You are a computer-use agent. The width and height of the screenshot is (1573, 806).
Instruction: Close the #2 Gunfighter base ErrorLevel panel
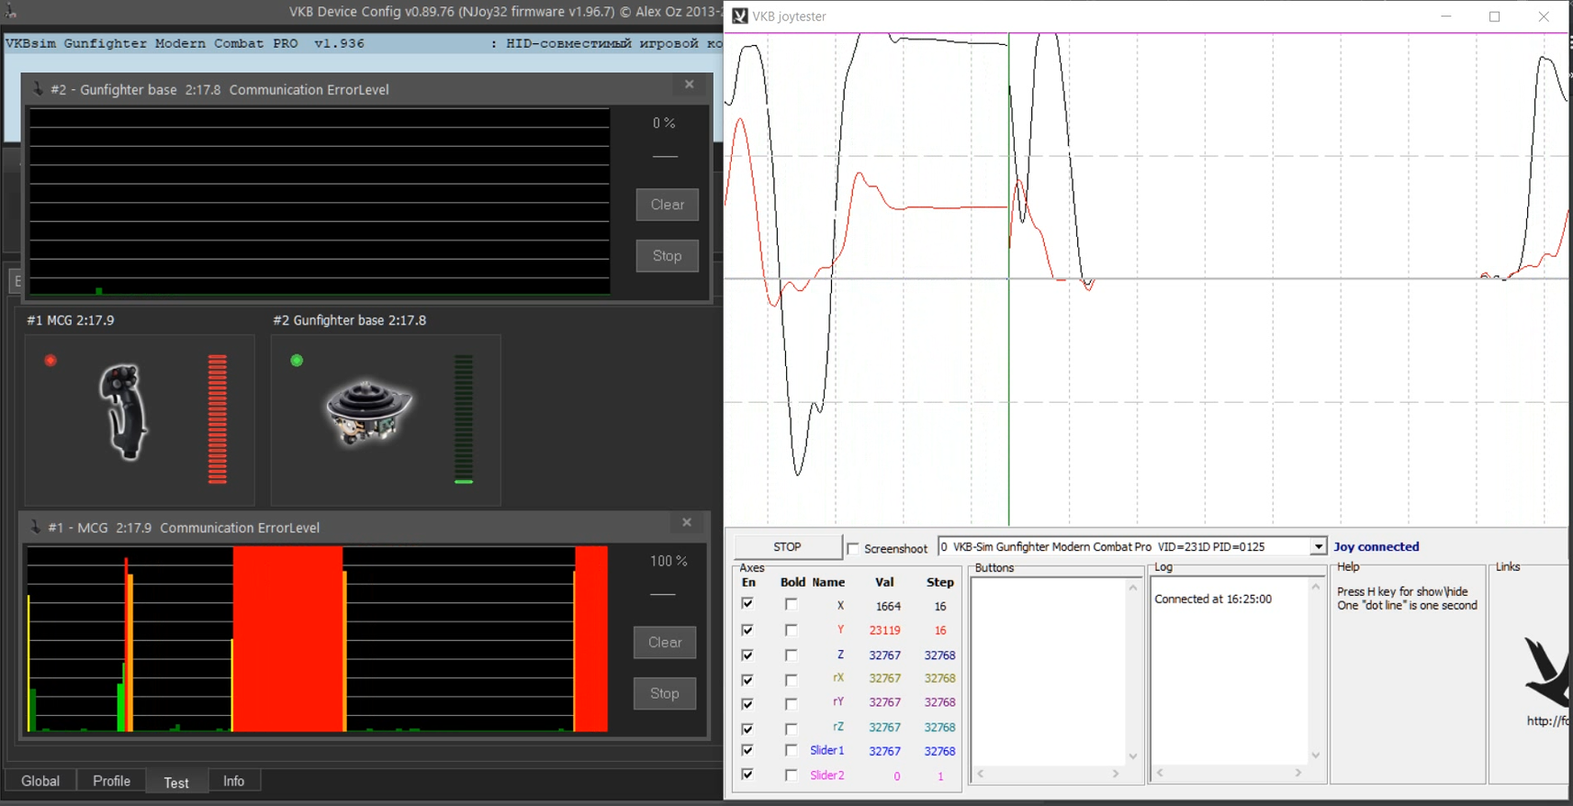(690, 84)
